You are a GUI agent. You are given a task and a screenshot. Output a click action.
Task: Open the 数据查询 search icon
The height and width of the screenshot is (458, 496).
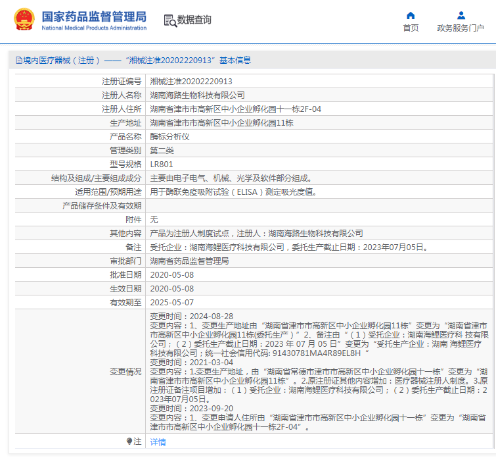coord(170,20)
